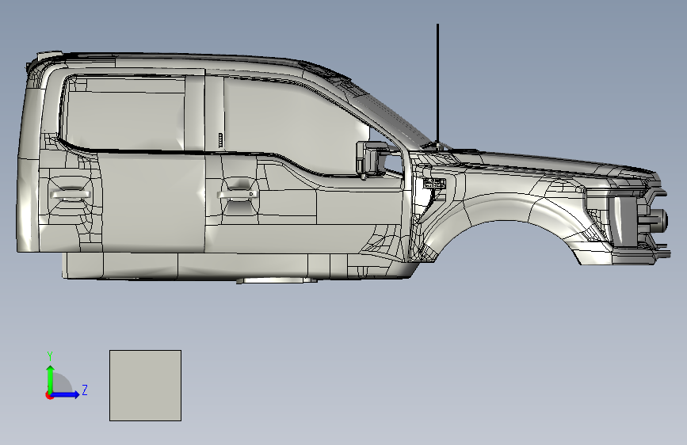Click the red X axis origin dot
This screenshot has height=445, width=687.
[49, 395]
